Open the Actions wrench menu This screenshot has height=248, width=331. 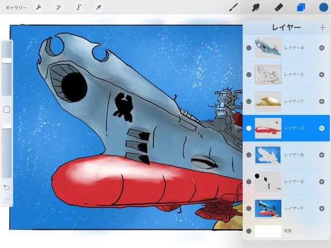coord(39,8)
